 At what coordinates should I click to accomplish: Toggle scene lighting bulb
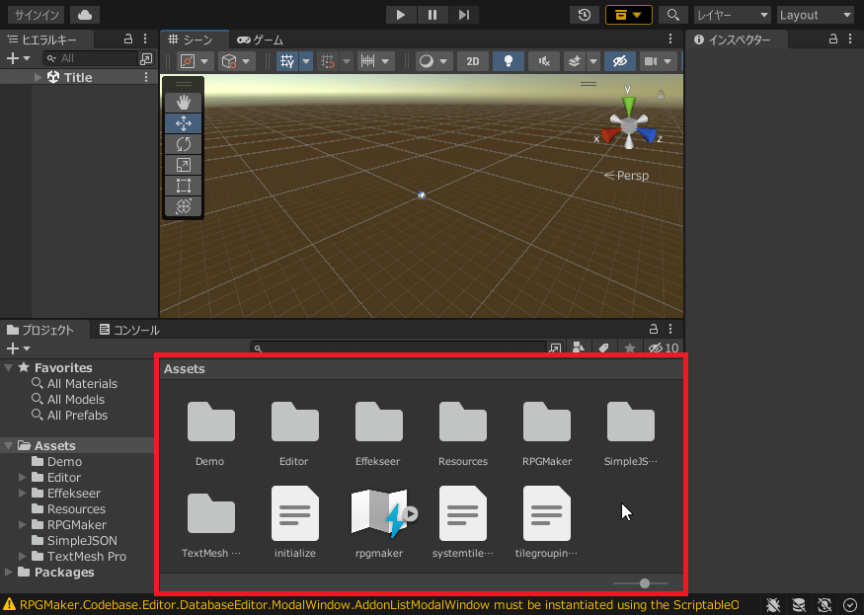coord(509,61)
